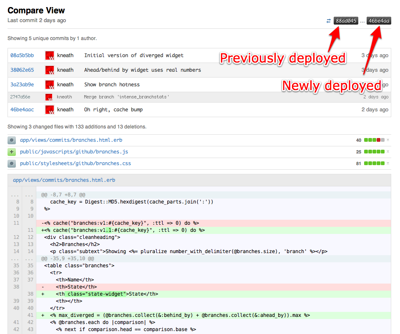This screenshot has width=400, height=334.
Task: Click kneath avatar on Merge branch row
Action: [49, 97]
